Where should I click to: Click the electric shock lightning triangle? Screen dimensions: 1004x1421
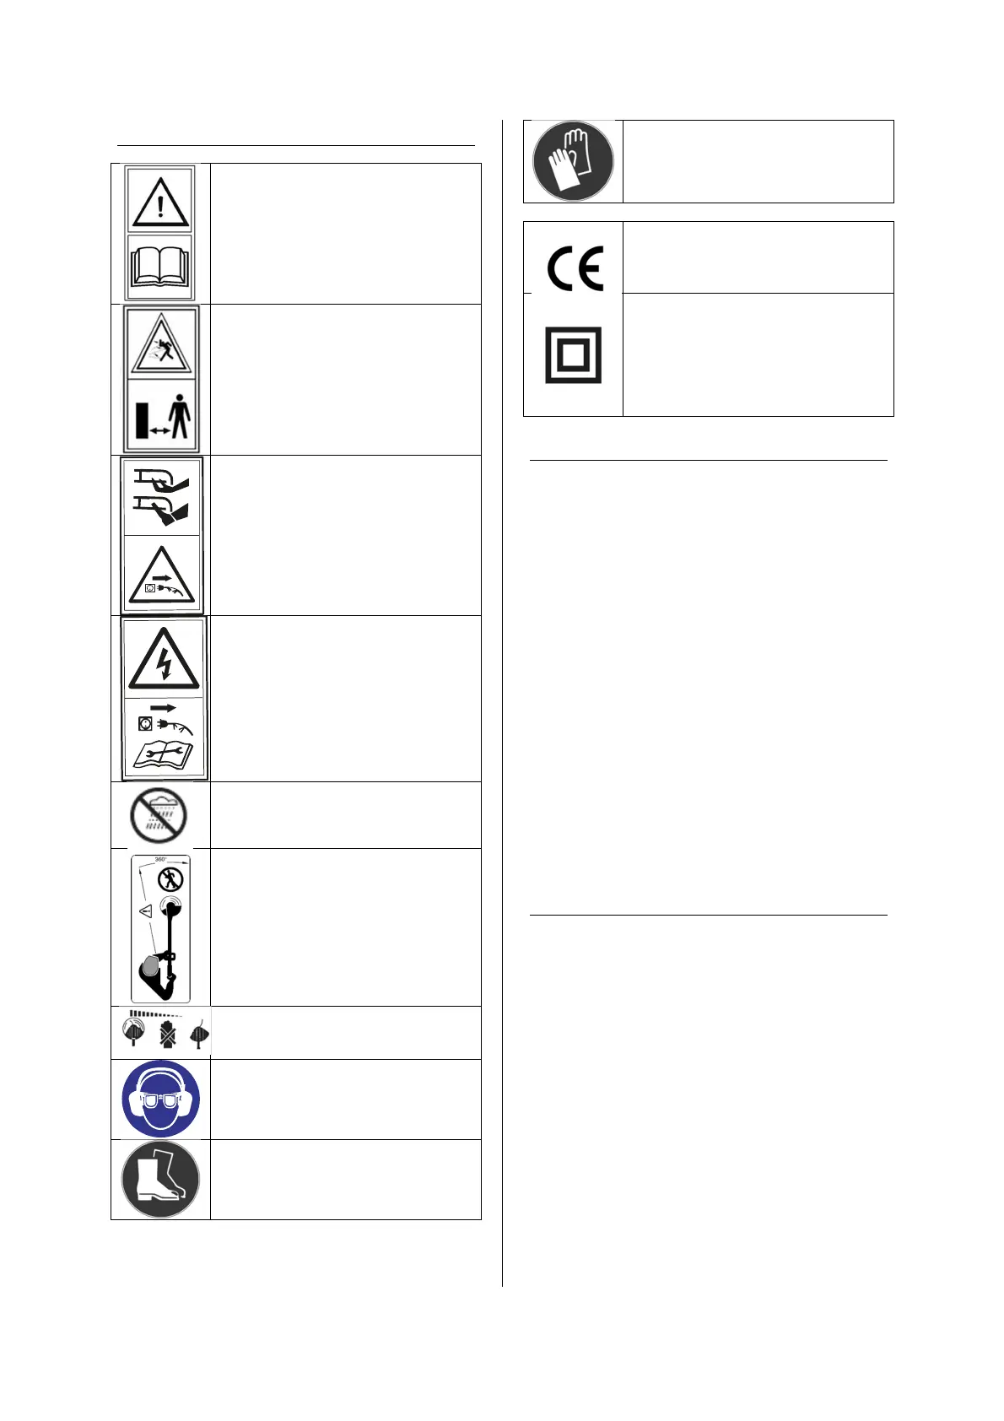click(x=164, y=658)
